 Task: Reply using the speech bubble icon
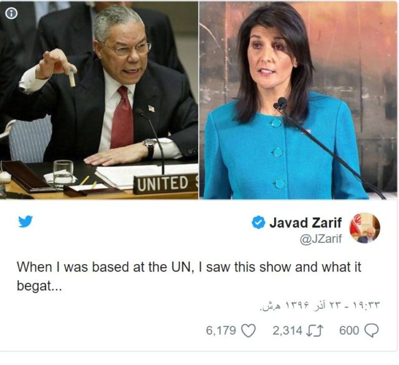click(x=372, y=331)
